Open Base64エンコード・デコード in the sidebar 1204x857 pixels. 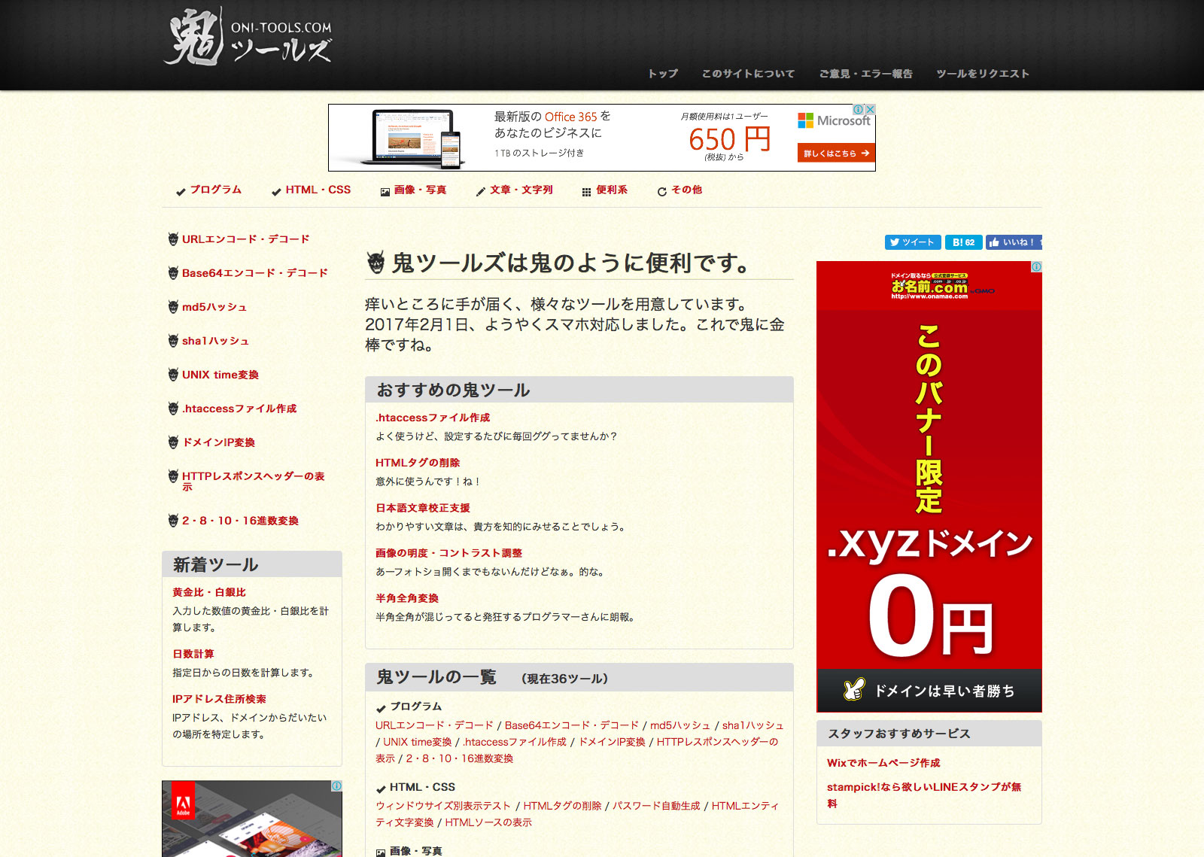tap(254, 273)
